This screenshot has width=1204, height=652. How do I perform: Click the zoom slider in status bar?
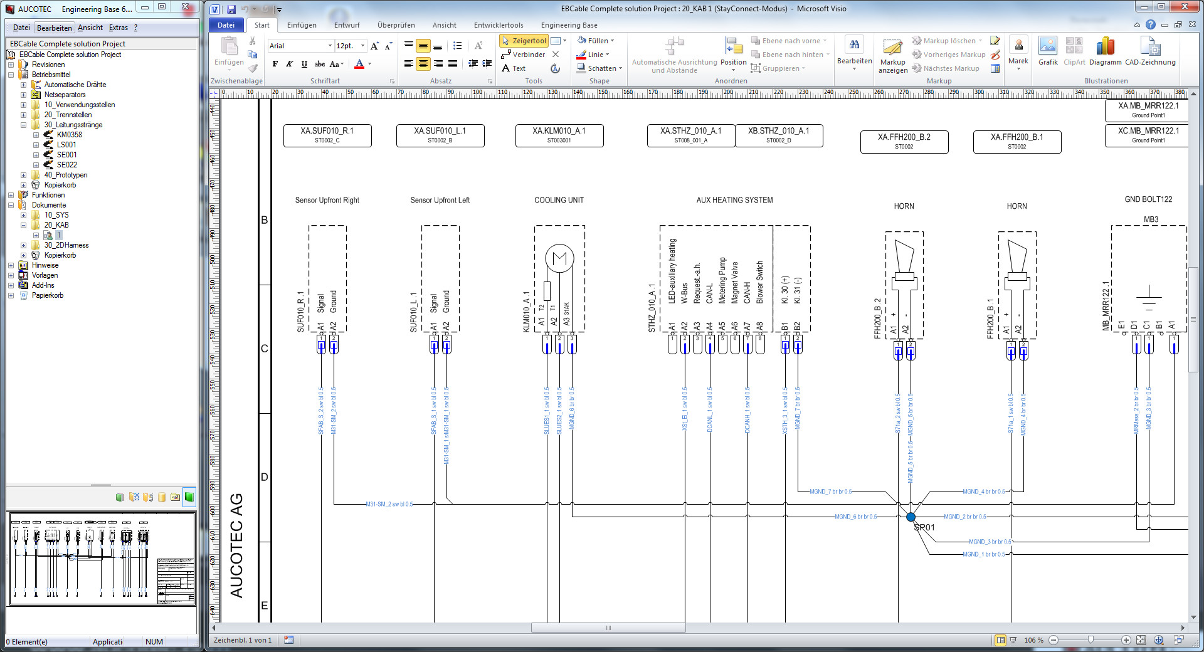tap(1090, 640)
